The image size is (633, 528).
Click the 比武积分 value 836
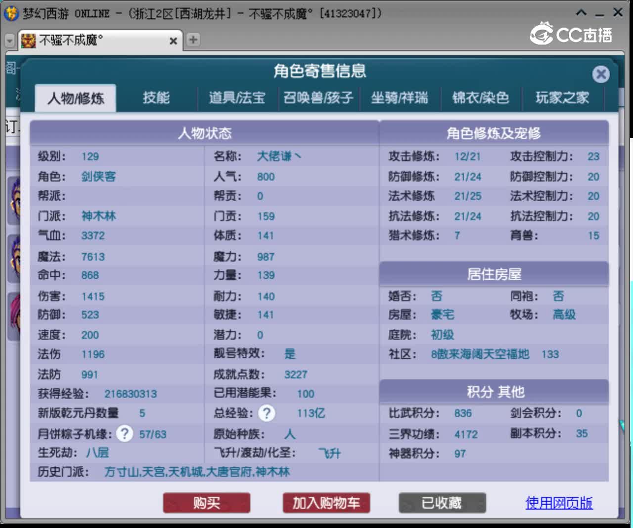click(463, 413)
